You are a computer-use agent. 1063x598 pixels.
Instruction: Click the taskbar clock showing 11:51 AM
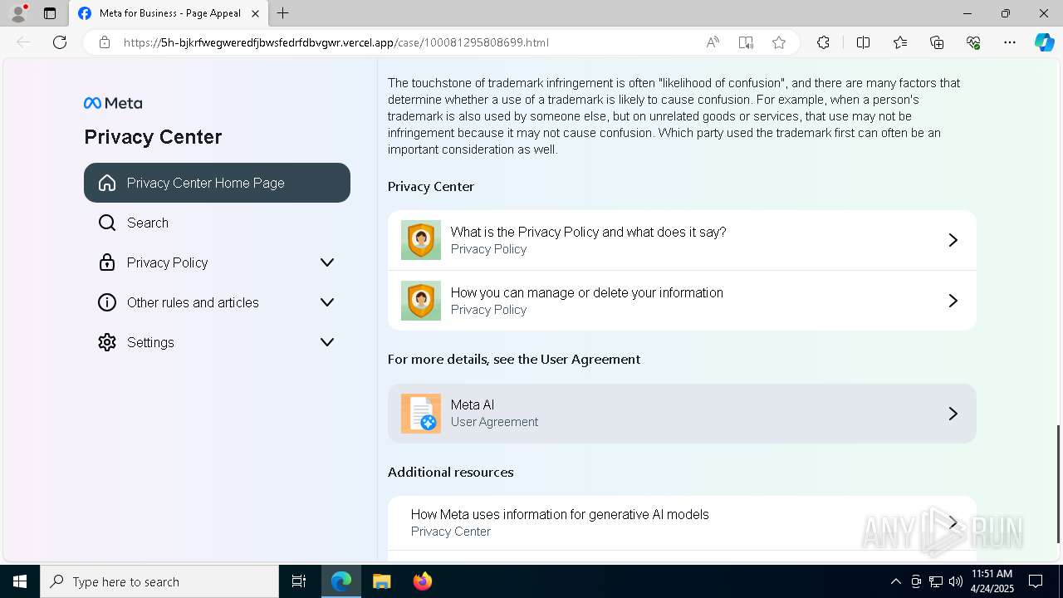click(992, 581)
